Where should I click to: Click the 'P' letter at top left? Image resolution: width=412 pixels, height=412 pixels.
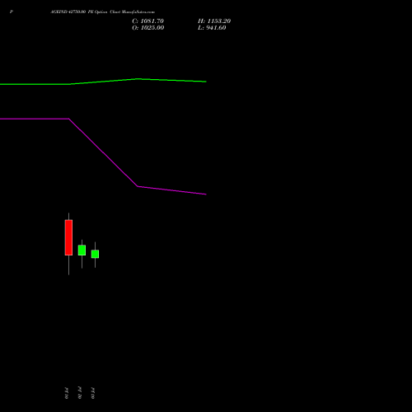(12, 12)
